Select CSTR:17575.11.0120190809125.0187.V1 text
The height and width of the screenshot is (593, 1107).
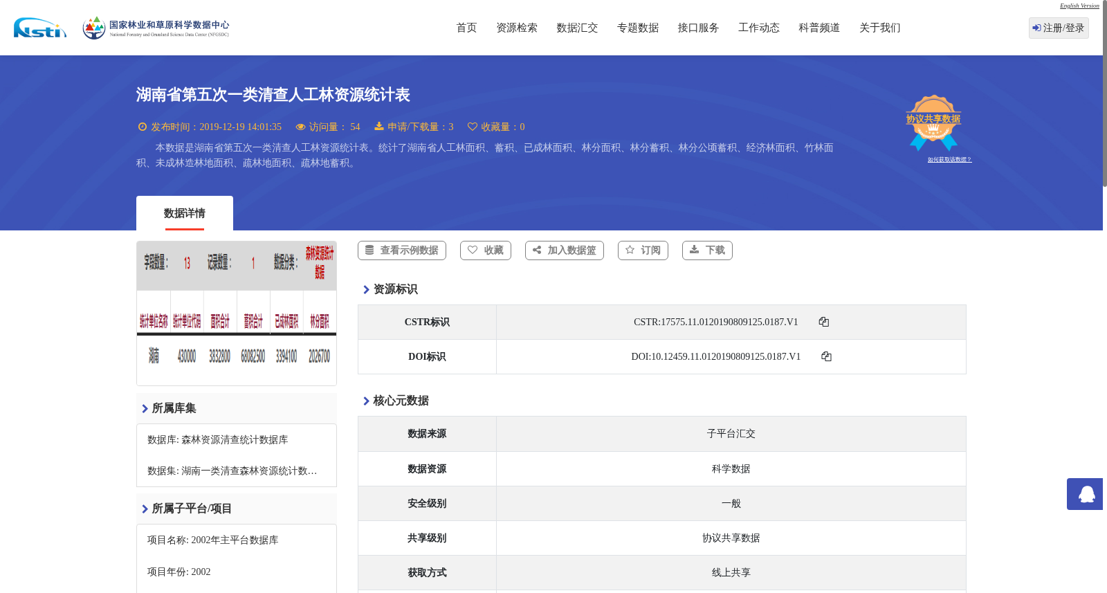pyautogui.click(x=716, y=322)
